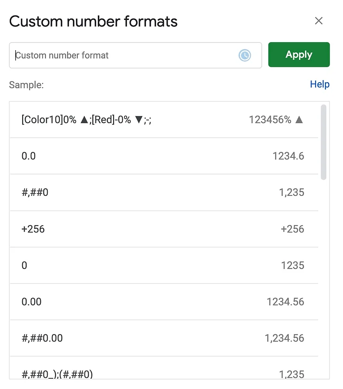The height and width of the screenshot is (389, 343).
Task: Click the 1234.56 sample preview
Action: (285, 302)
